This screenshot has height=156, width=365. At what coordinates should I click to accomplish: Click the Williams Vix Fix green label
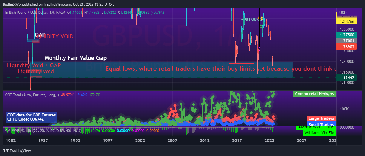pyautogui.click(x=319, y=133)
